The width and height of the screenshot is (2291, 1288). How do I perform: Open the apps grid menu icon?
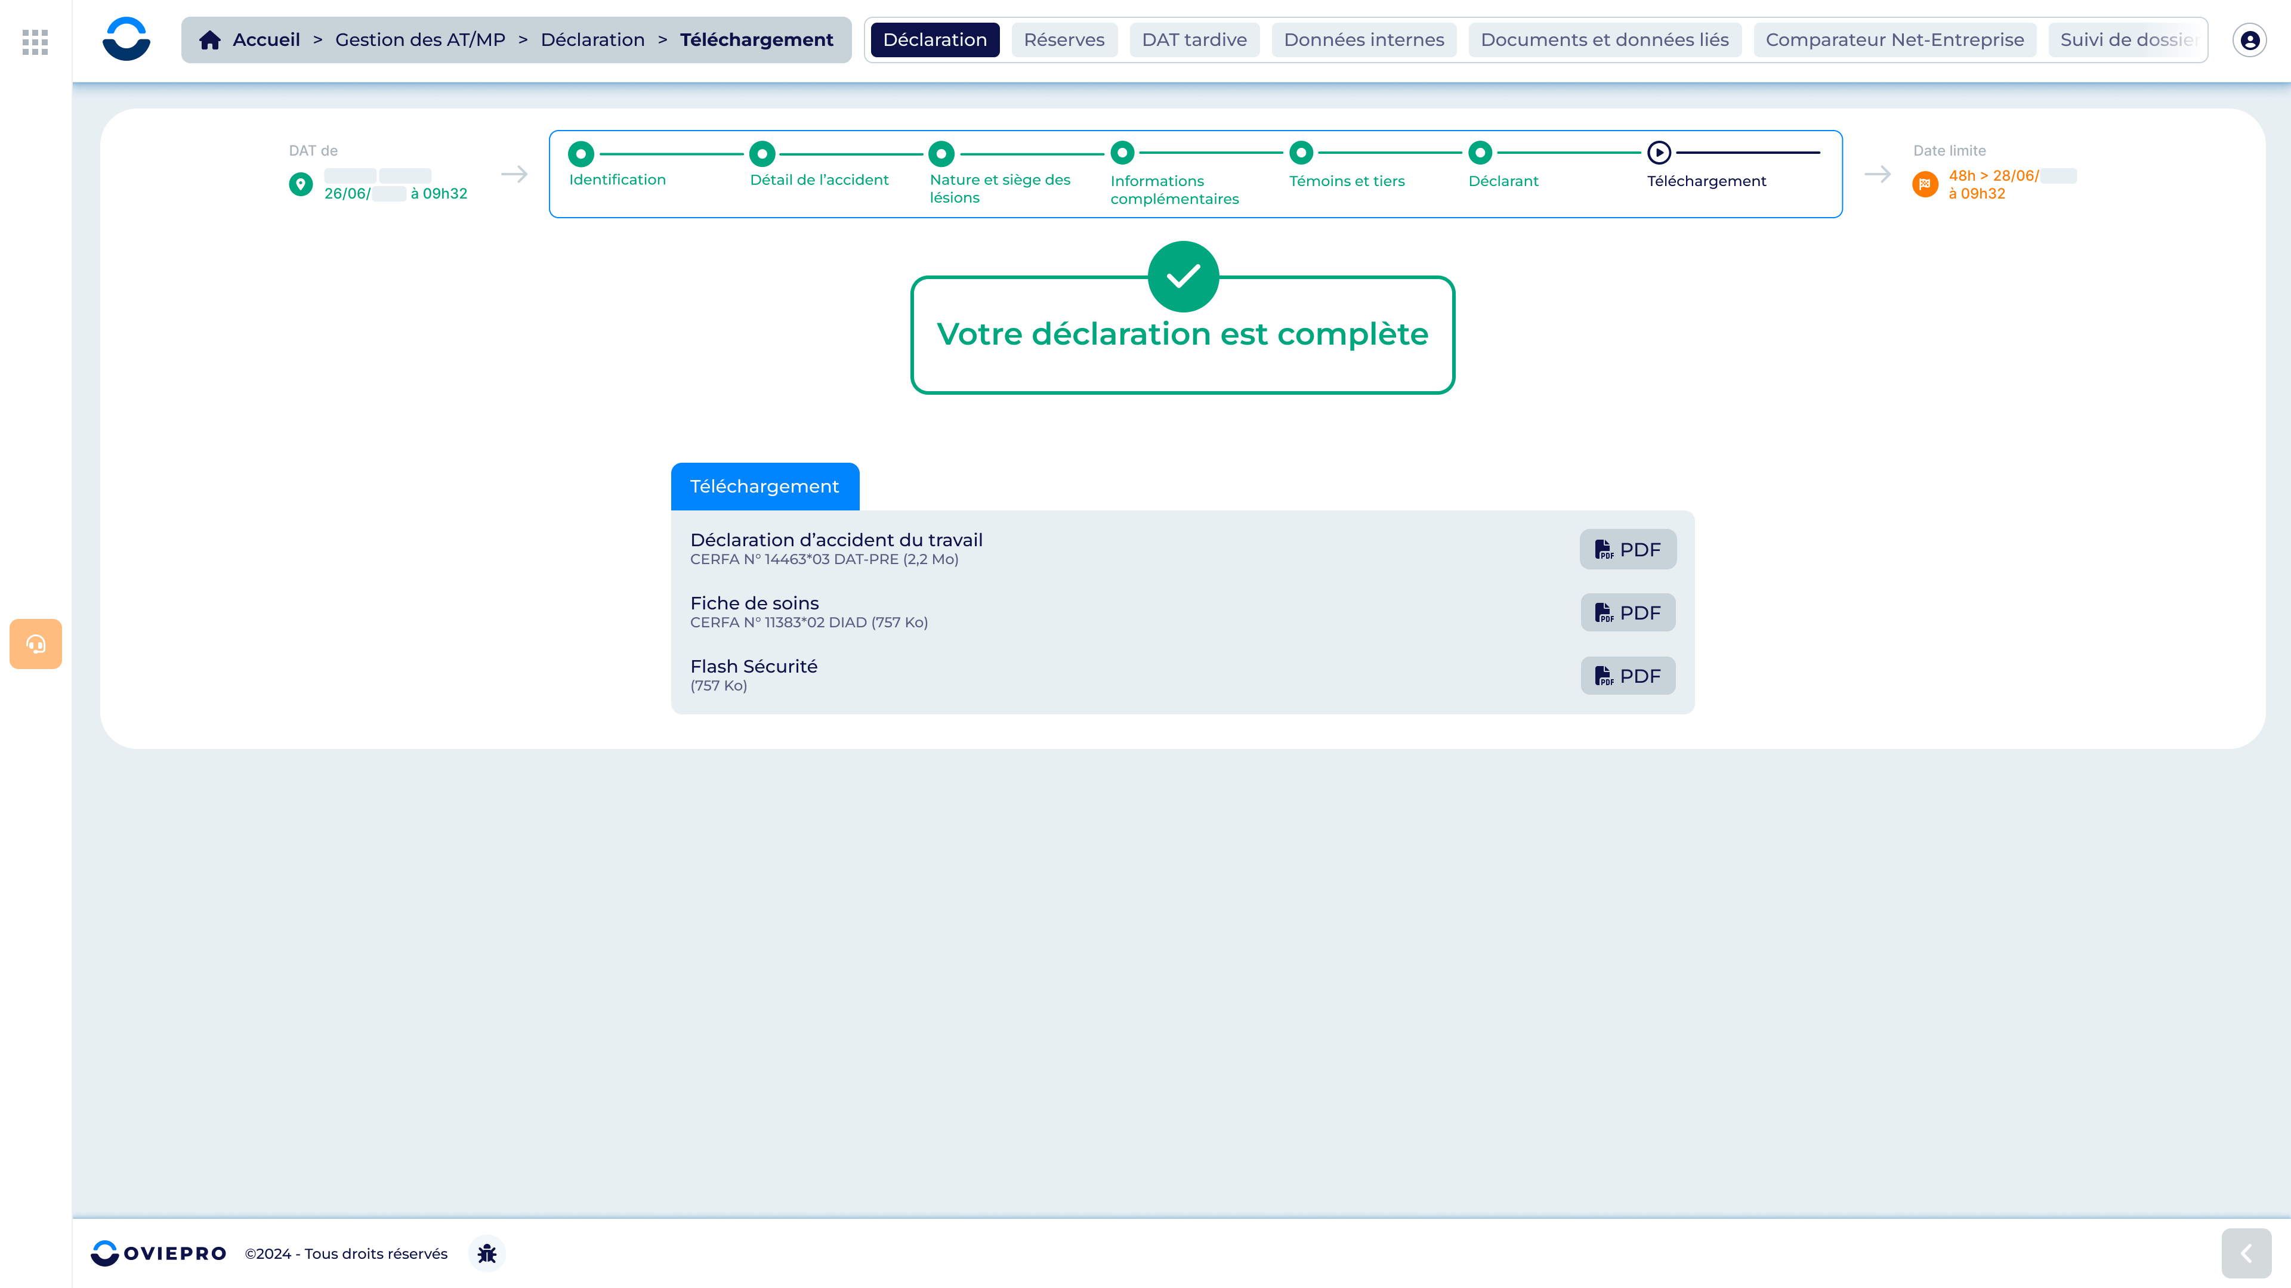pos(35,41)
